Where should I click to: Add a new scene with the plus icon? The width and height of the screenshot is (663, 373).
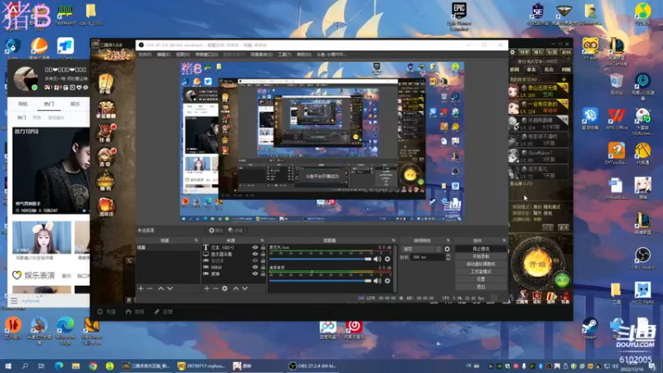tap(141, 288)
